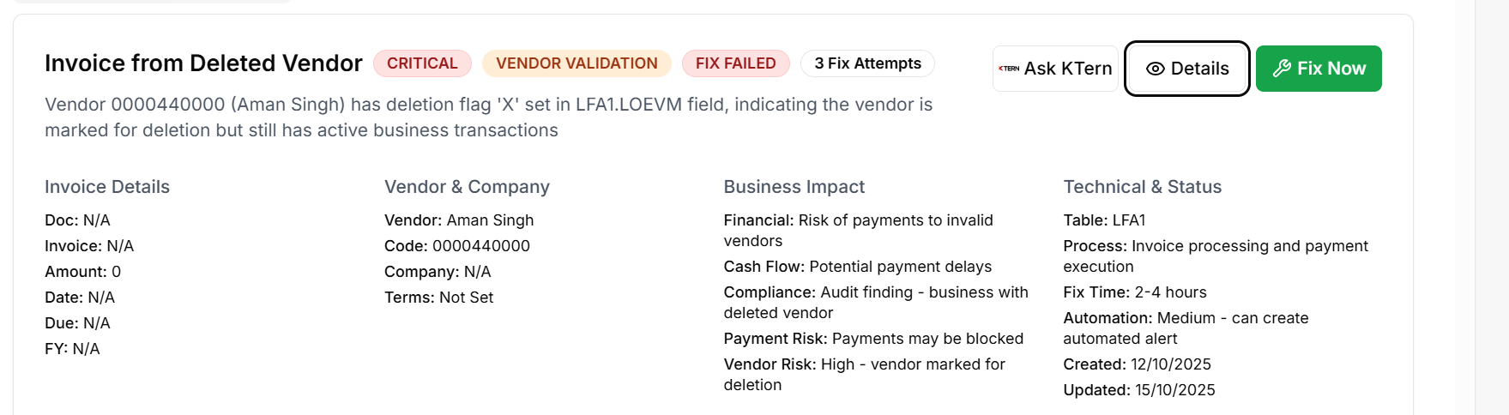1509x415 pixels.
Task: Click the vendor code 0000440000
Action: pos(480,246)
